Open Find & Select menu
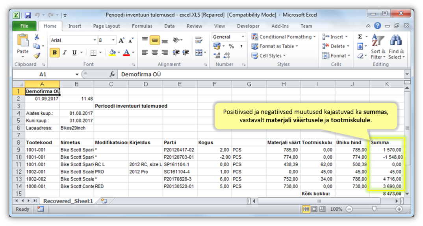The height and width of the screenshot is (226, 423). (396, 46)
